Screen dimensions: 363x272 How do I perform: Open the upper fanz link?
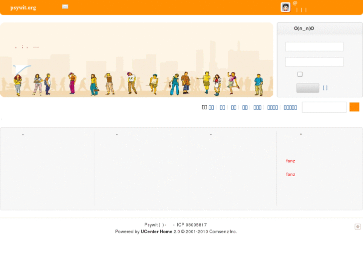[291, 161]
